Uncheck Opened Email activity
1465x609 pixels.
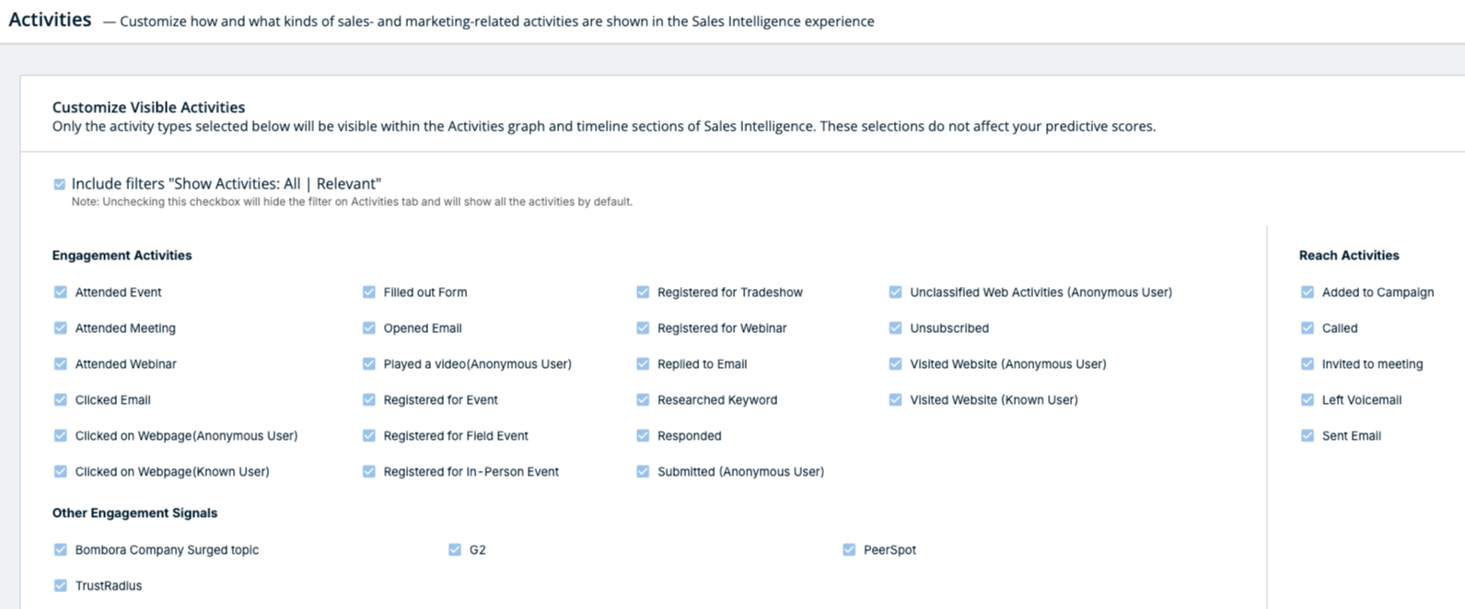tap(369, 328)
